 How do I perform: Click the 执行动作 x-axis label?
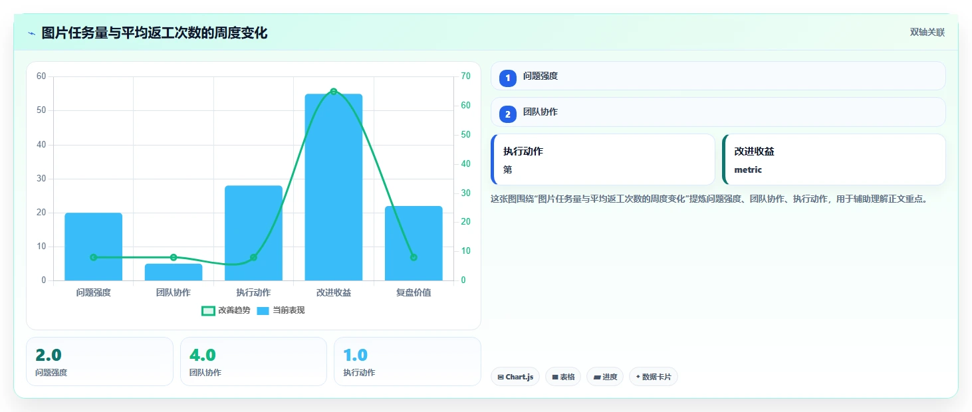click(x=253, y=292)
